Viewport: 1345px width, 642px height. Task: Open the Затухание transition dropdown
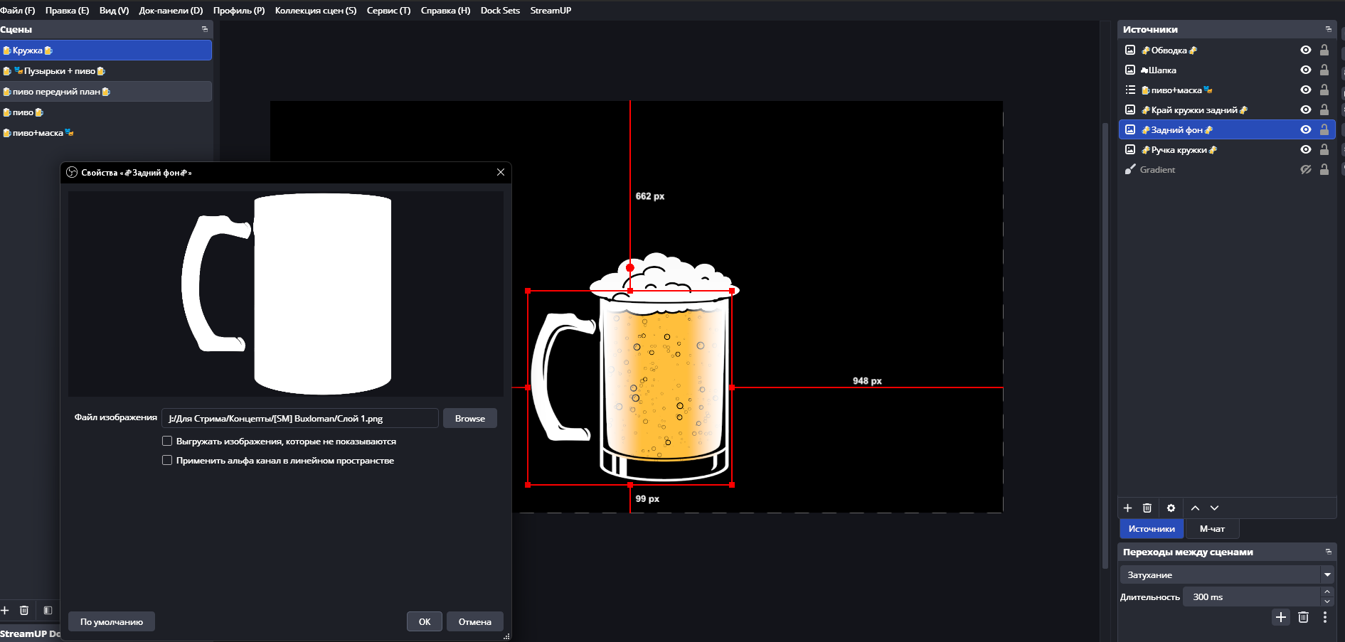click(1327, 574)
